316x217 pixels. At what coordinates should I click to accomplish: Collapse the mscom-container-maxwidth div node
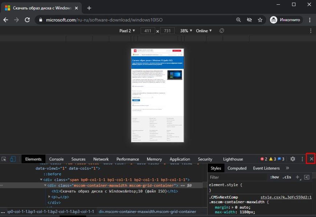point(45,185)
